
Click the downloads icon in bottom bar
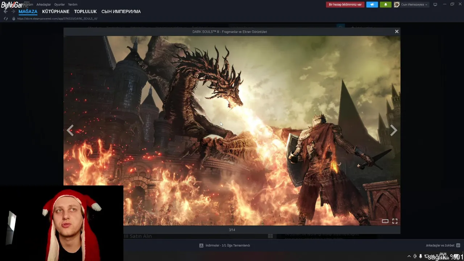(x=201, y=245)
